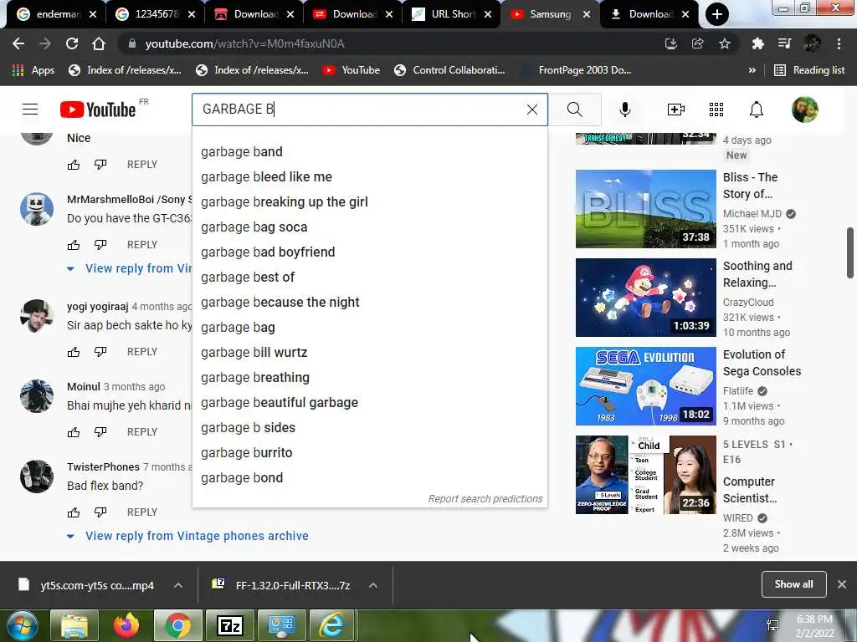The image size is (857, 642).
Task: Like the yogi yogiraaj comment
Action: click(74, 352)
